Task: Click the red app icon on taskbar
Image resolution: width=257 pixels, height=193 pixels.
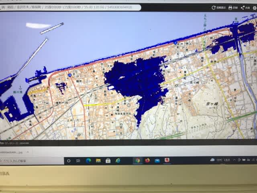Action: tap(167, 160)
